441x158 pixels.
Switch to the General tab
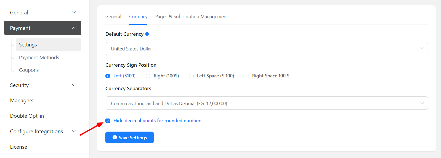(x=113, y=17)
